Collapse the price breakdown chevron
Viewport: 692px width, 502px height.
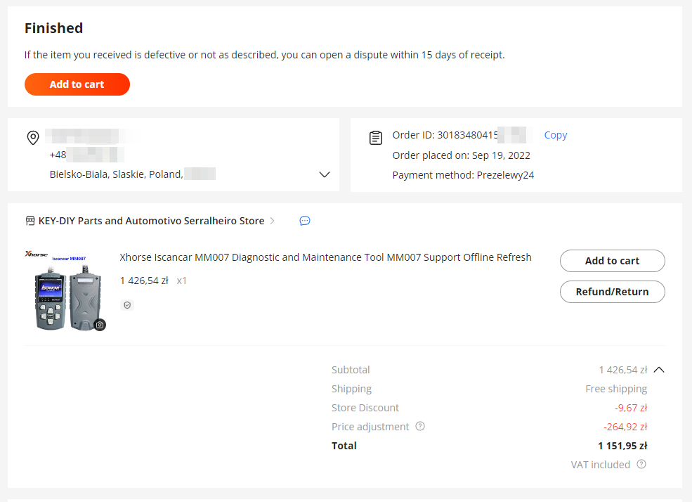659,370
